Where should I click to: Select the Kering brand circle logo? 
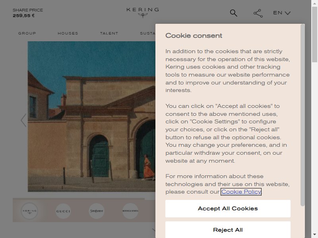(x=29, y=211)
